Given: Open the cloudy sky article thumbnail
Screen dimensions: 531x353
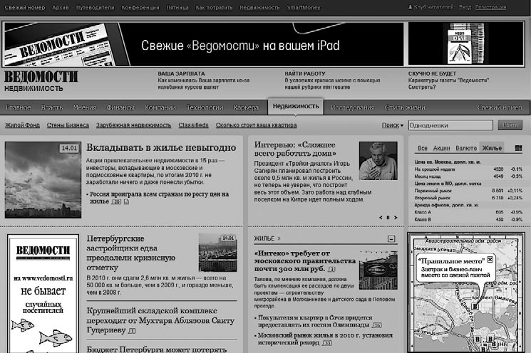Looking at the screenshot, I should tap(43, 180).
